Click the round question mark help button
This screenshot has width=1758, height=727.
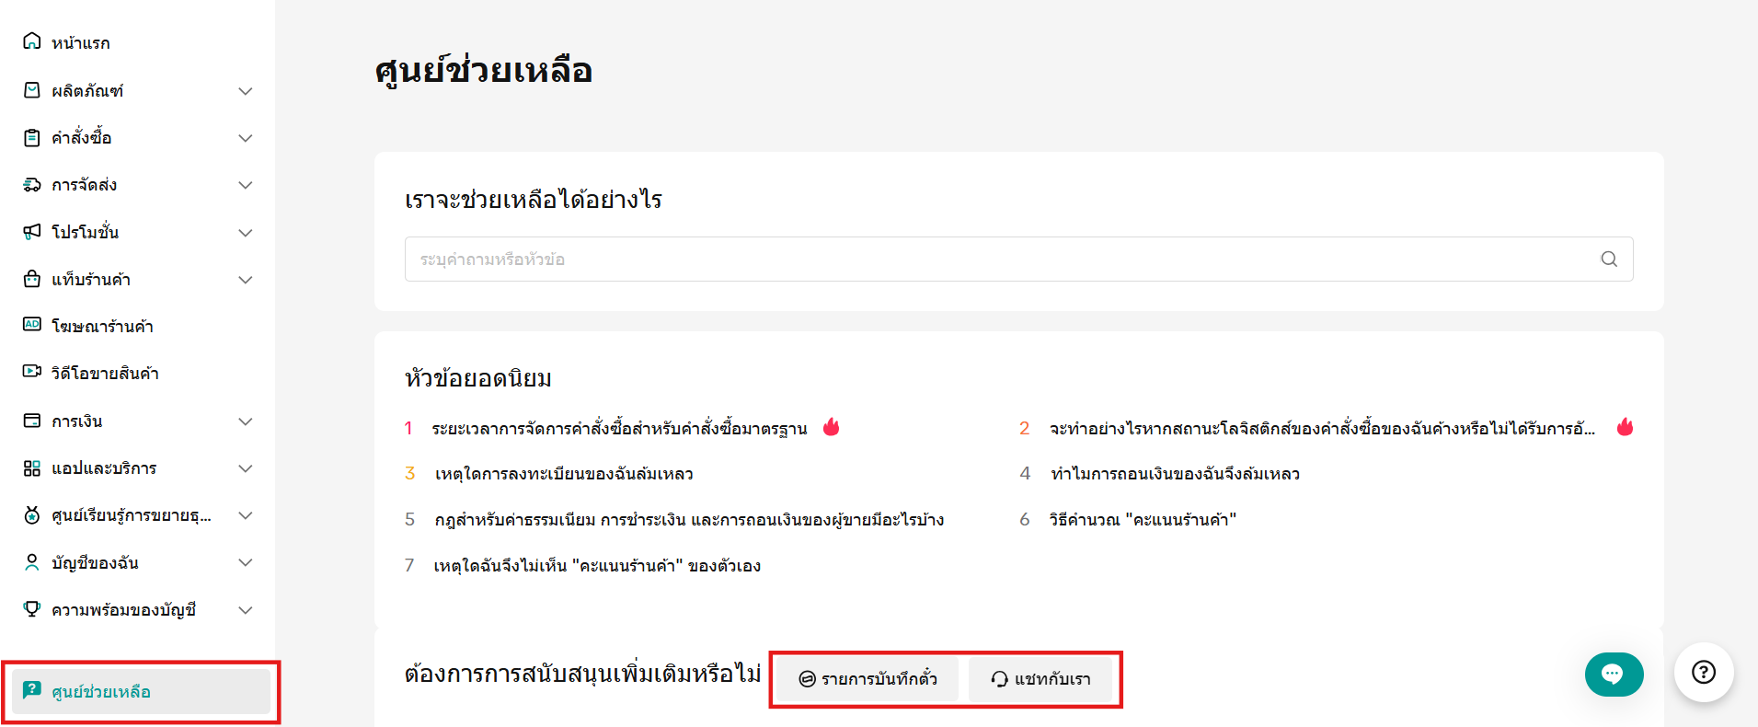(1704, 673)
